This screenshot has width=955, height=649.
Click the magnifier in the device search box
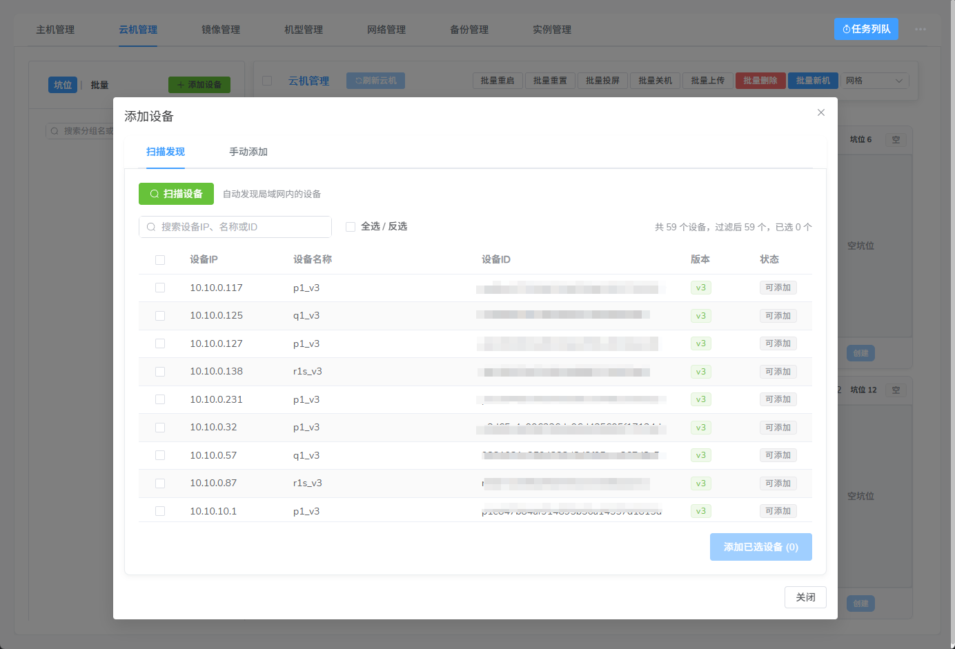[150, 227]
